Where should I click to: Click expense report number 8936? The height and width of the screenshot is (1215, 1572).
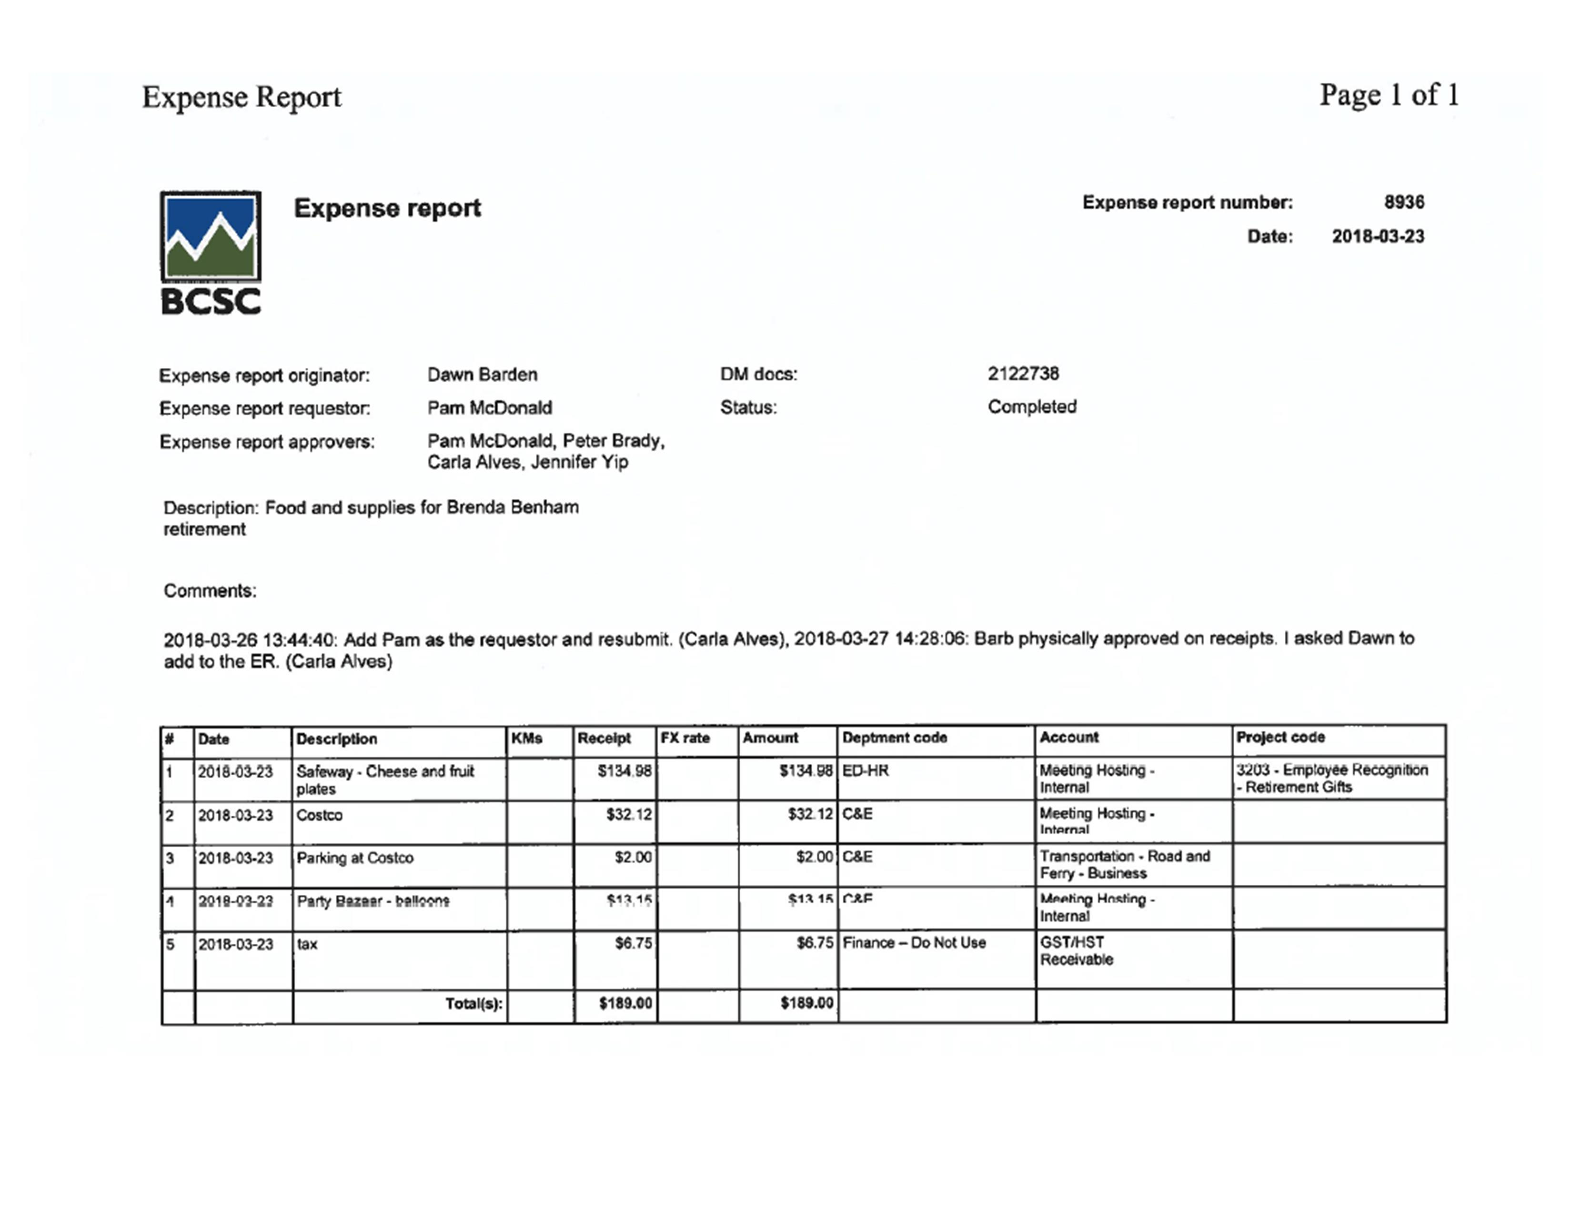coord(1403,202)
